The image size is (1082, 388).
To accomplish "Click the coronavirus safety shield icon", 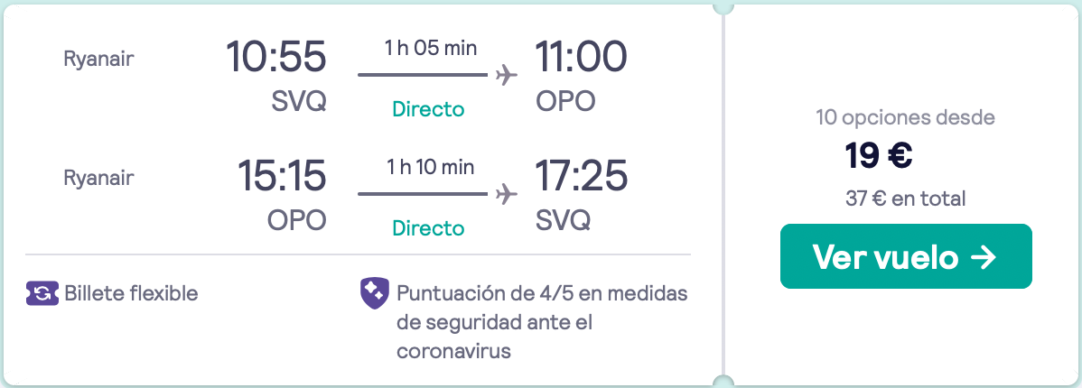I will [375, 293].
